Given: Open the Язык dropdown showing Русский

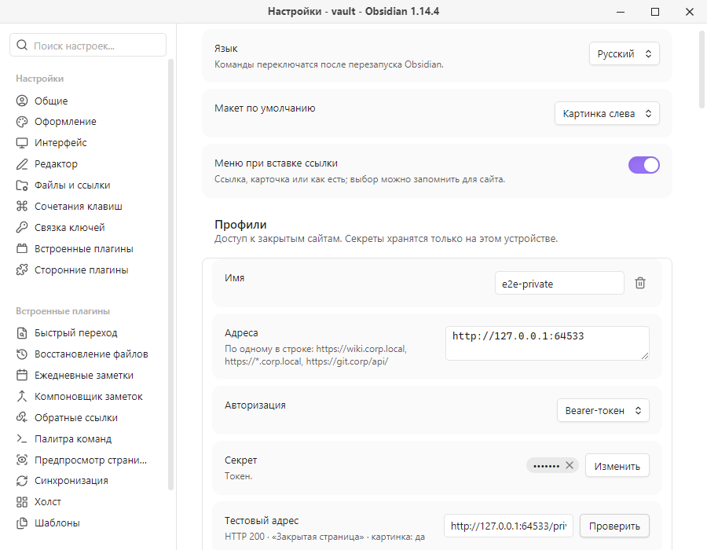Looking at the screenshot, I should 624,53.
